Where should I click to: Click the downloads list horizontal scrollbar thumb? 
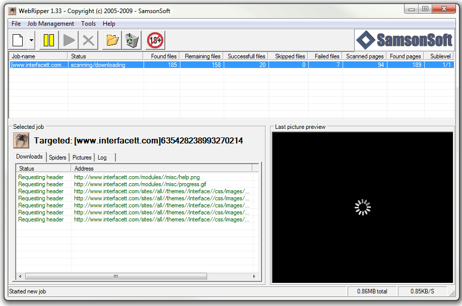pyautogui.click(x=116, y=276)
